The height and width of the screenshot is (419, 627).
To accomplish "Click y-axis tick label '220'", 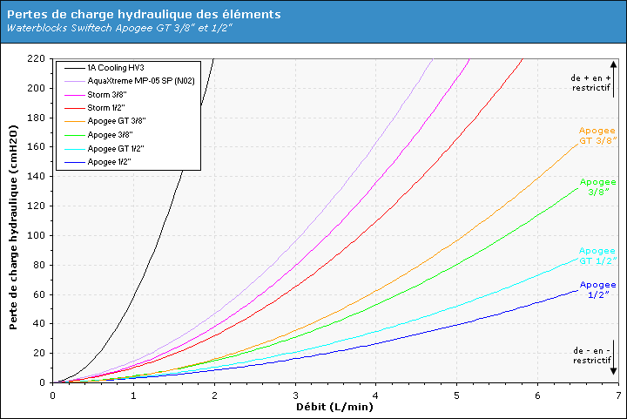I will [36, 58].
